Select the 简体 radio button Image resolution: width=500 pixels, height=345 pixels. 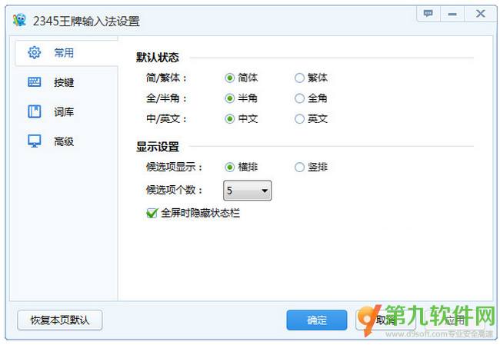coord(229,78)
